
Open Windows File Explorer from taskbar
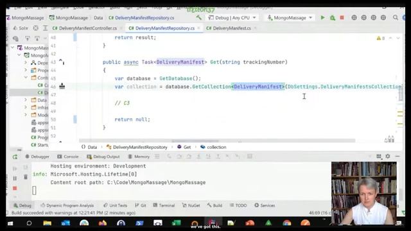point(47,223)
